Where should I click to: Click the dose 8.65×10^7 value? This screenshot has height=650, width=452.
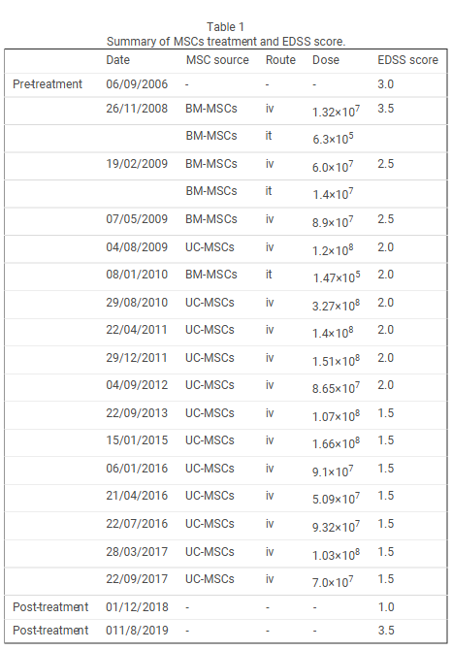[x=336, y=388]
